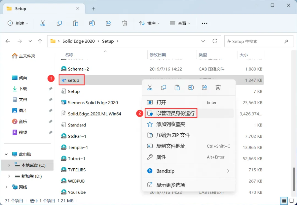297x205 pixels.
Task: Click the Share icon in the top toolbar
Action: [108, 23]
